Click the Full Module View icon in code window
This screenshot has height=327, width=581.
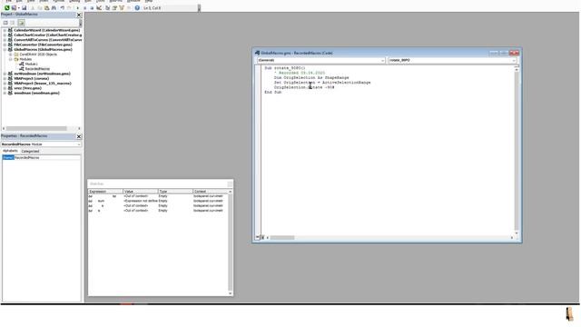pos(262,237)
